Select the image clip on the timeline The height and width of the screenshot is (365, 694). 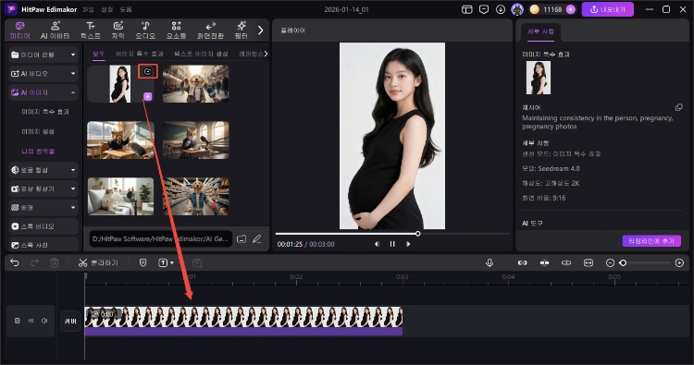(x=243, y=322)
